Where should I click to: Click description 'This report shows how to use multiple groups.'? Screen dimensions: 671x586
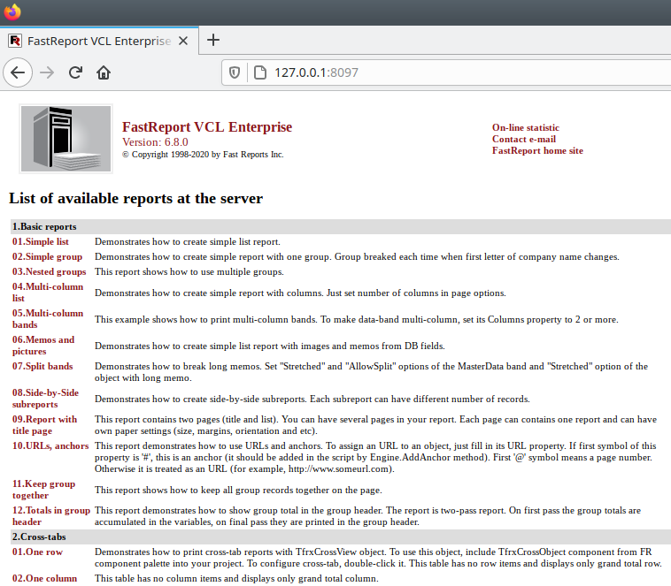(x=189, y=271)
